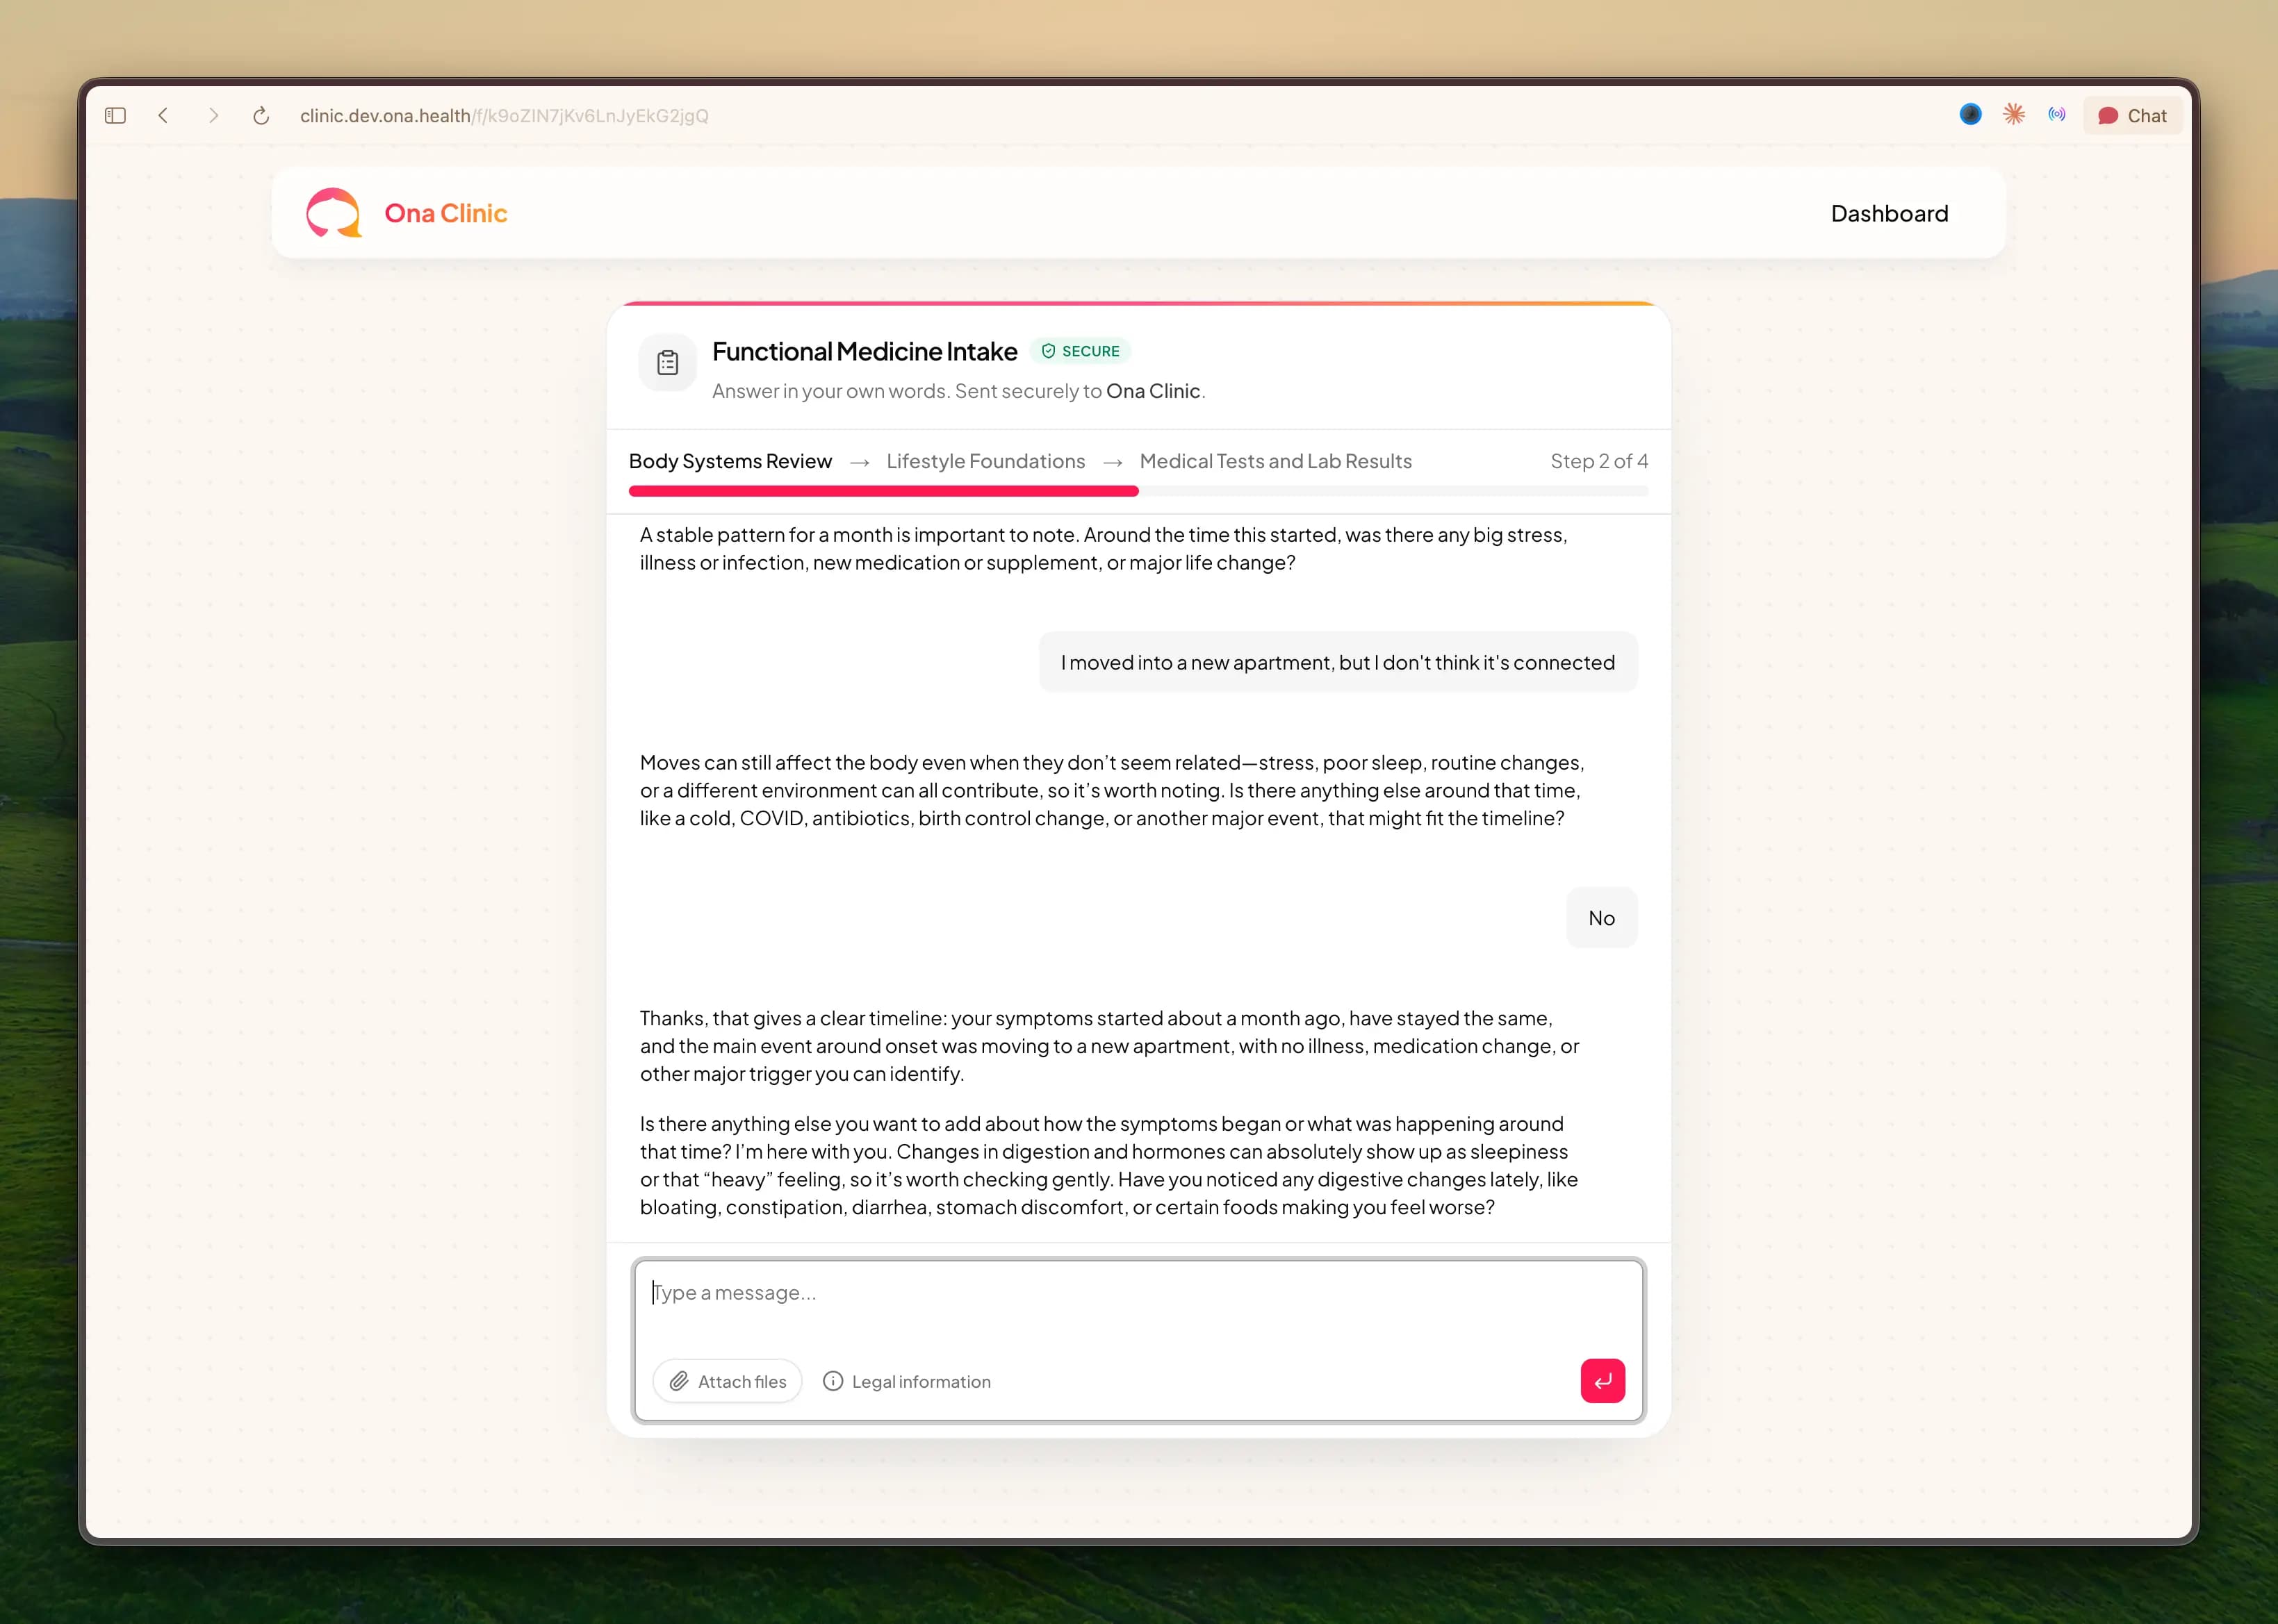Screen dimensions: 2278x1624
Task: Go to the Dashboard link
Action: [1889, 213]
